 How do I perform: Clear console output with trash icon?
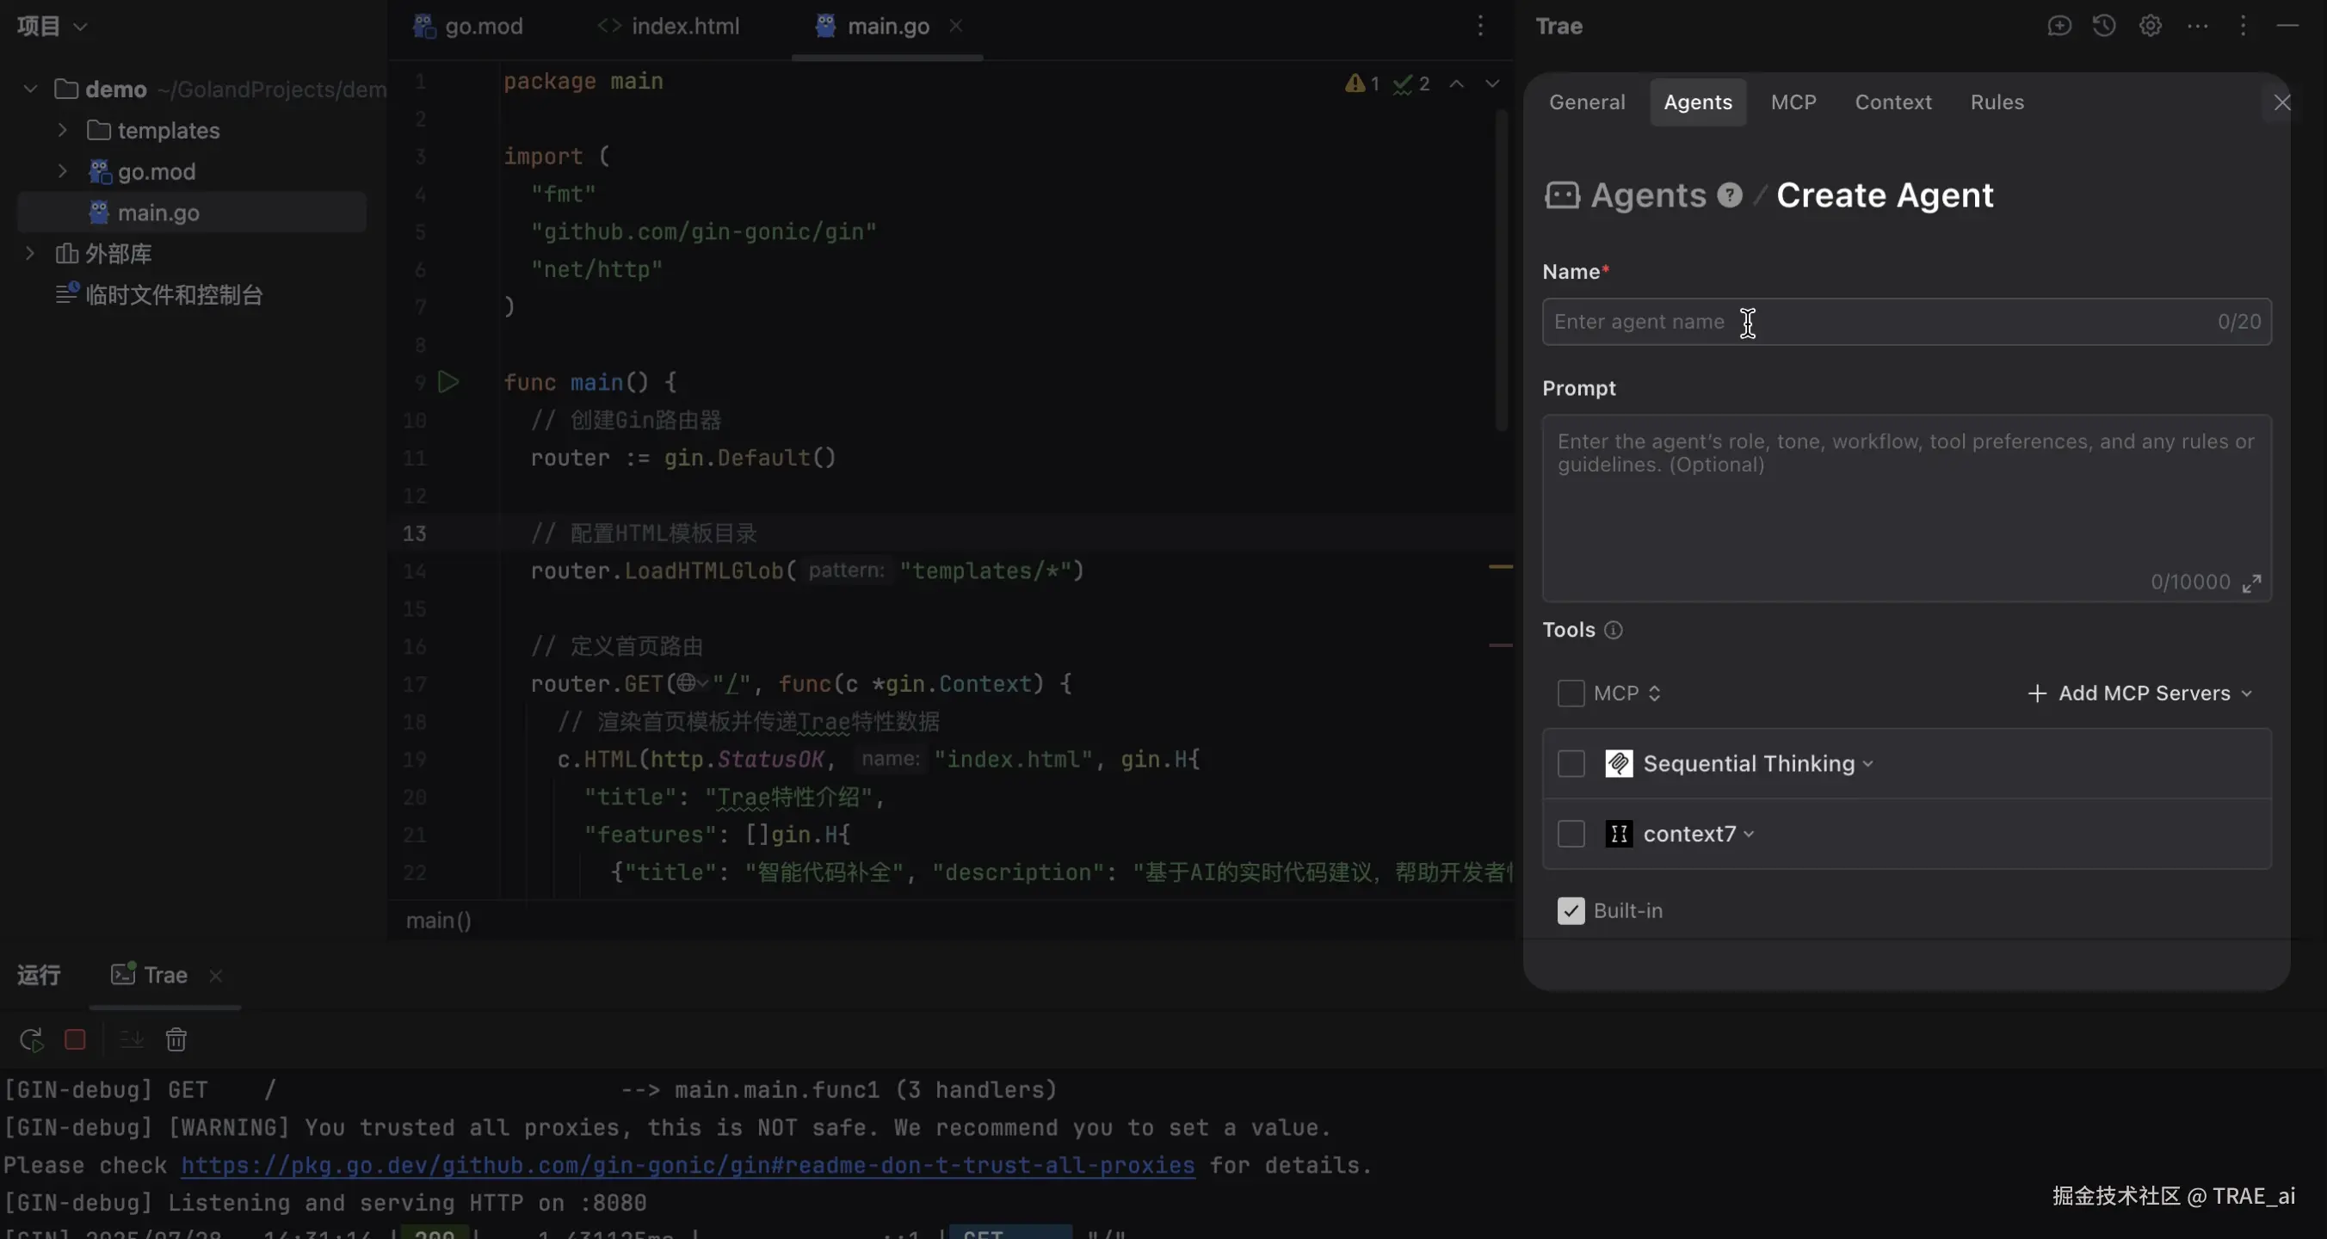click(176, 1039)
